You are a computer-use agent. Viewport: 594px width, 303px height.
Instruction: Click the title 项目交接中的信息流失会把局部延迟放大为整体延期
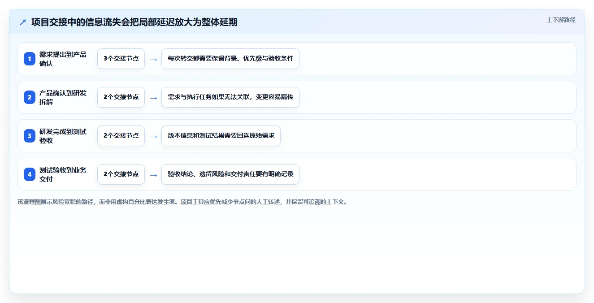pyautogui.click(x=134, y=22)
